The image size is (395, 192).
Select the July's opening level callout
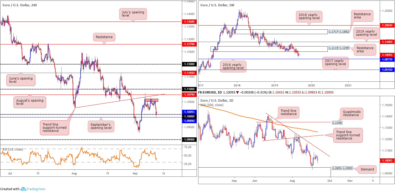pos(133,14)
